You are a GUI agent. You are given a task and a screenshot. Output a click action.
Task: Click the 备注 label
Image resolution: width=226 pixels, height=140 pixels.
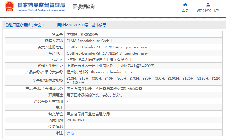tap(59, 108)
